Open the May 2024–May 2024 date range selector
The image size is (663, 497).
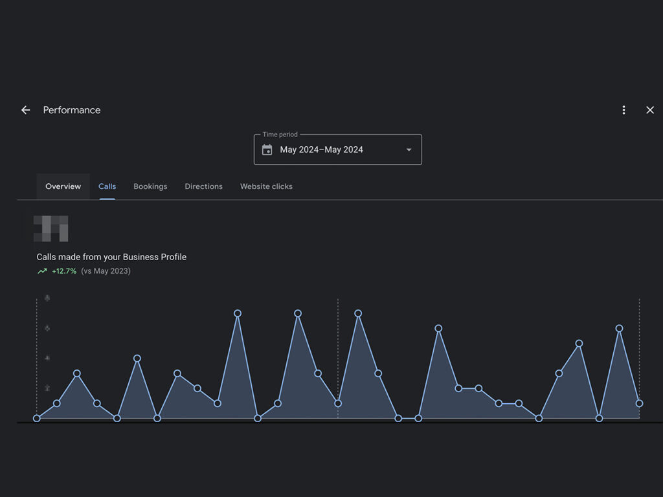322,149
